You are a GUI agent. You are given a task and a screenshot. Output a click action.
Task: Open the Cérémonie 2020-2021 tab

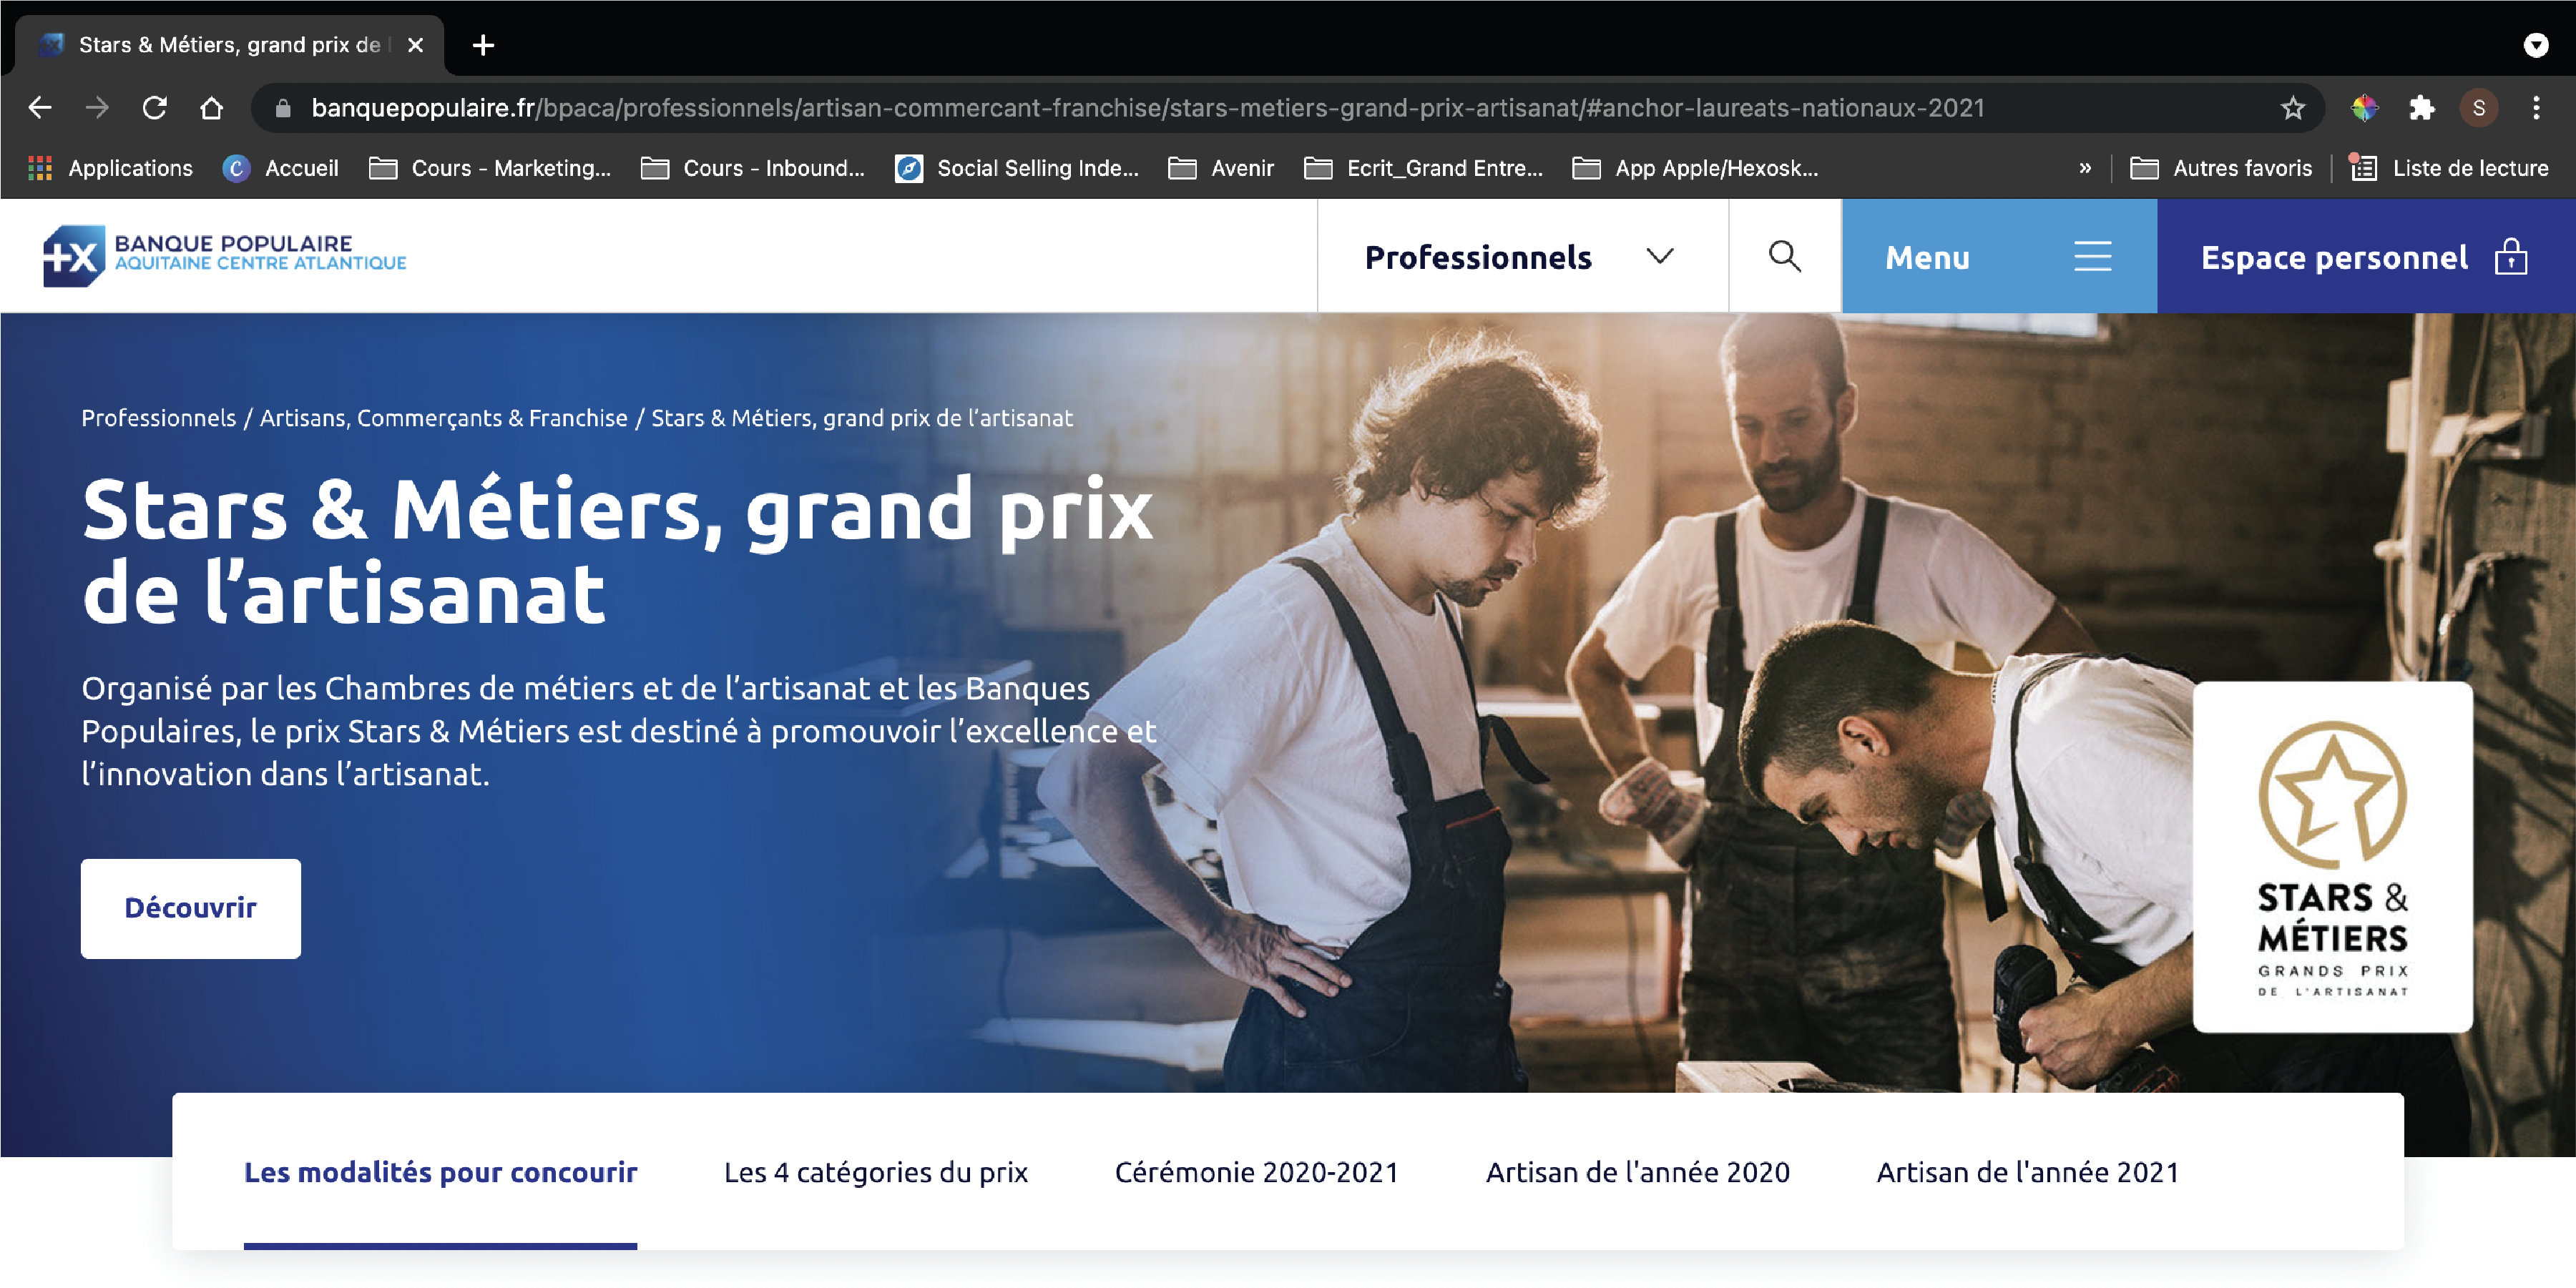pyautogui.click(x=1257, y=1172)
